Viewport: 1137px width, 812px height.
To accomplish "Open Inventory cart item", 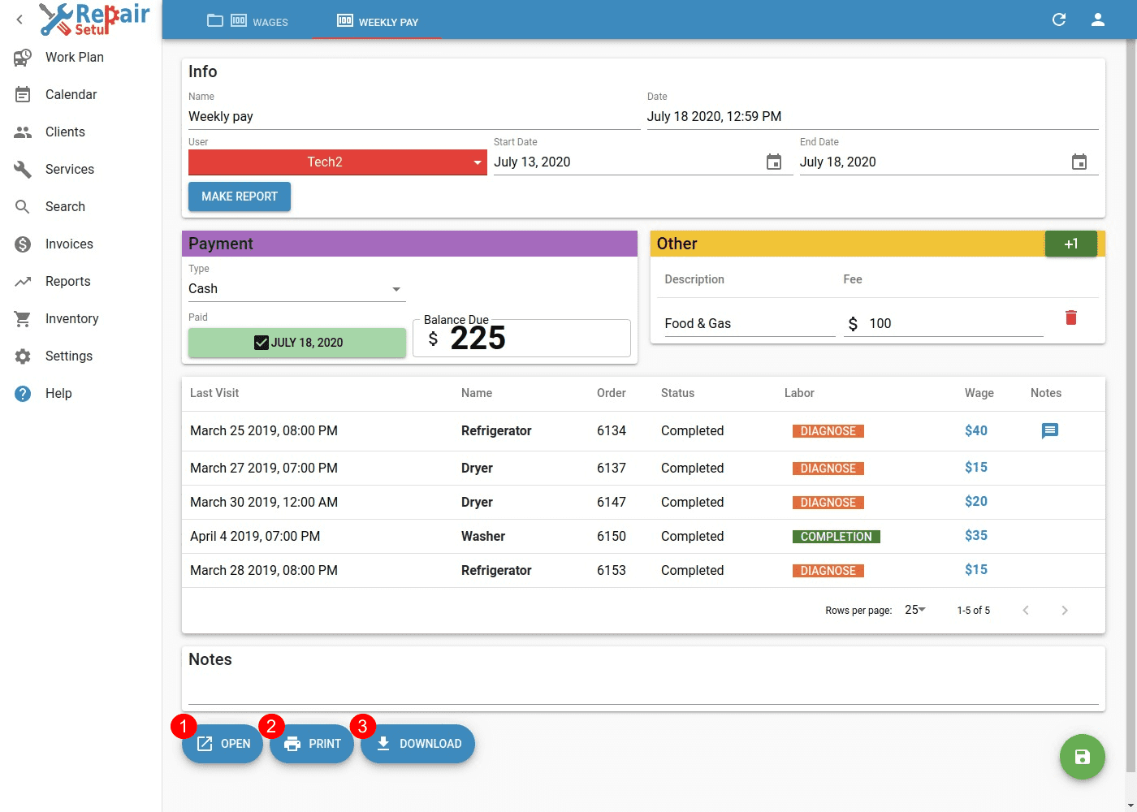I will (x=80, y=318).
